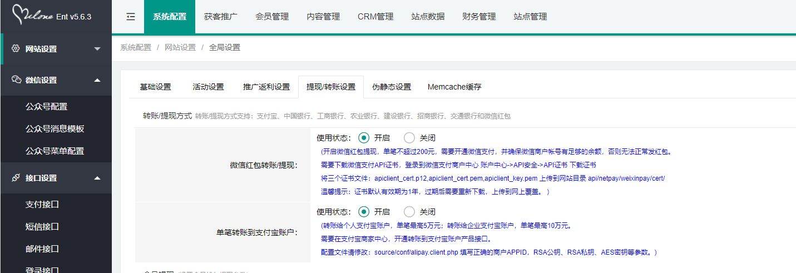Click the gear icon beside 网站设置

pyautogui.click(x=16, y=49)
